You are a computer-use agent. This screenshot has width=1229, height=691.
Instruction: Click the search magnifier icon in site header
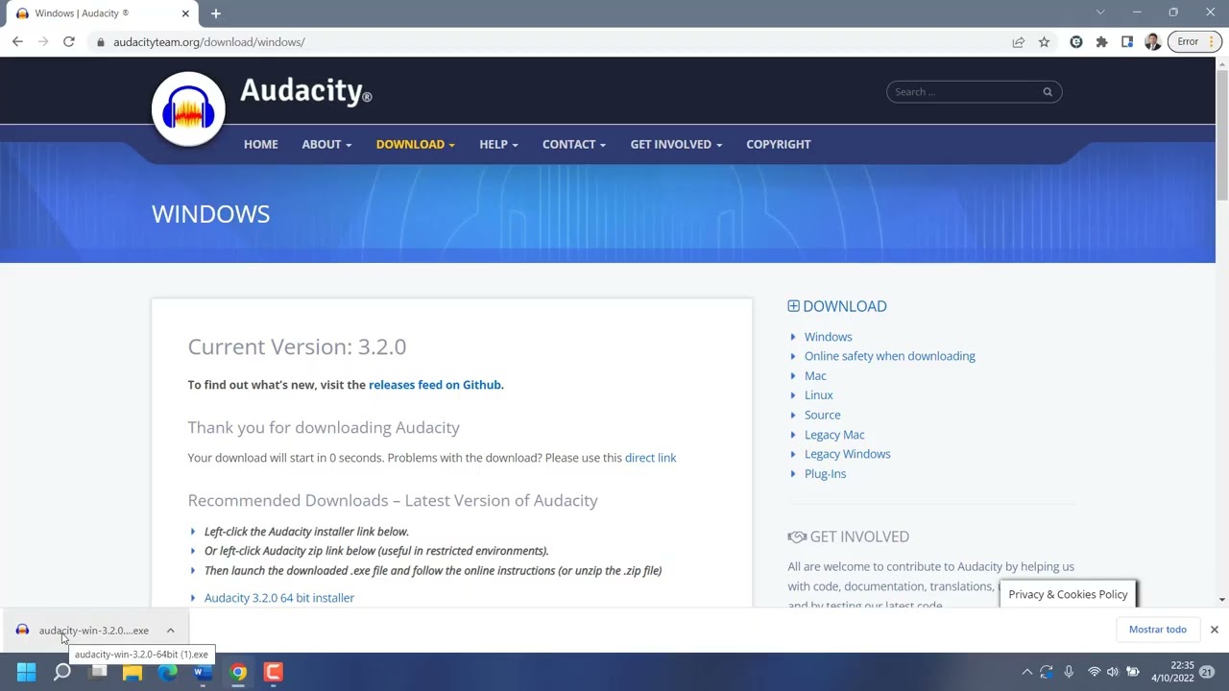click(1048, 92)
